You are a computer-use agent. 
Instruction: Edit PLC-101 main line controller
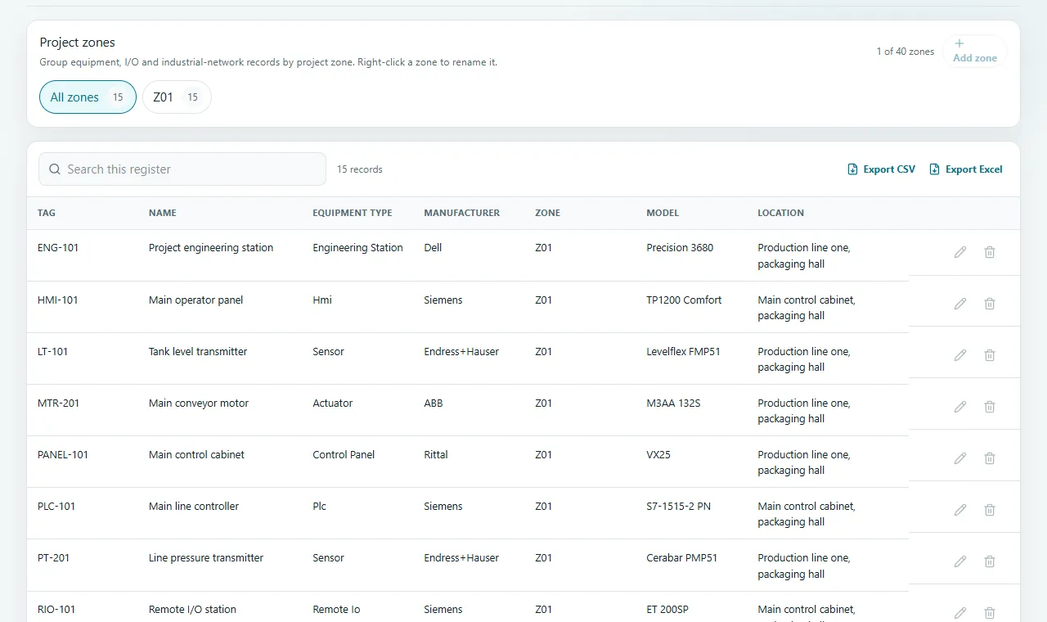(960, 510)
